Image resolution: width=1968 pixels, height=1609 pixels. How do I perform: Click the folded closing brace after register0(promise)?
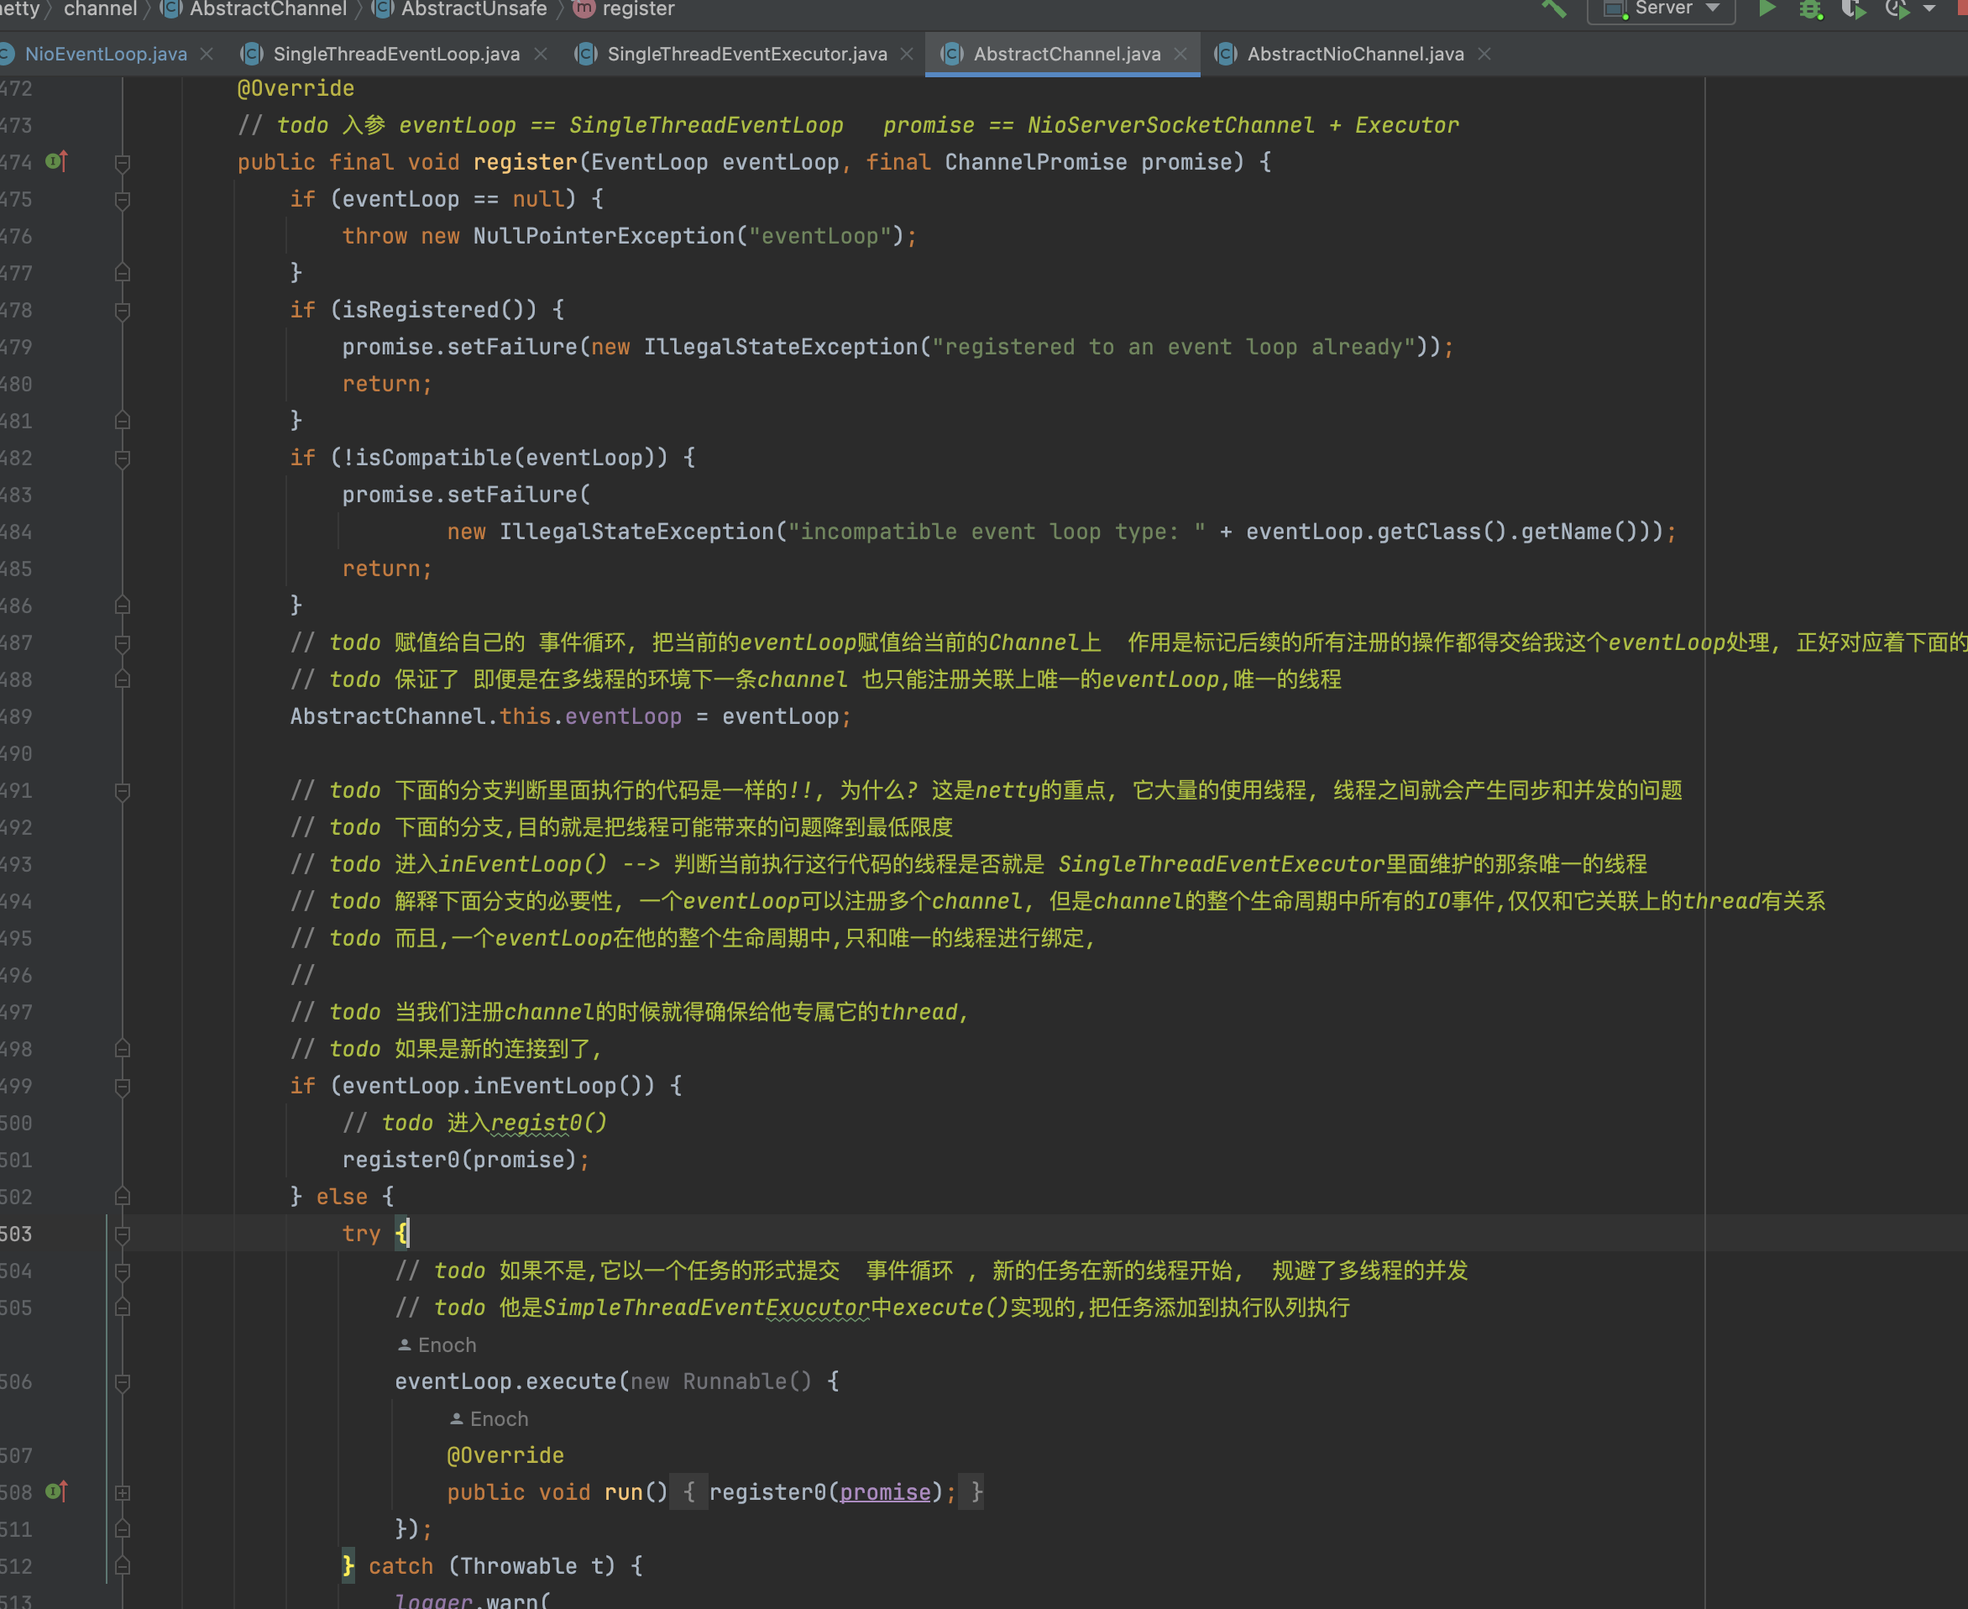tap(970, 1492)
